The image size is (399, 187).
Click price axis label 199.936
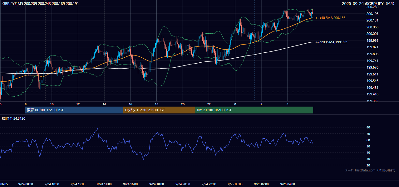(x=372, y=41)
